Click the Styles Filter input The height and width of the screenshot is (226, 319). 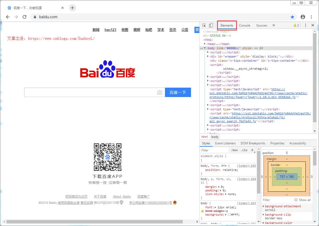(x=214, y=150)
